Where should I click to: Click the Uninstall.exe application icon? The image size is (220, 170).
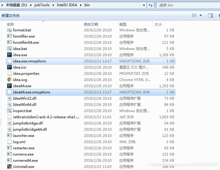pyautogui.click(x=9, y=167)
